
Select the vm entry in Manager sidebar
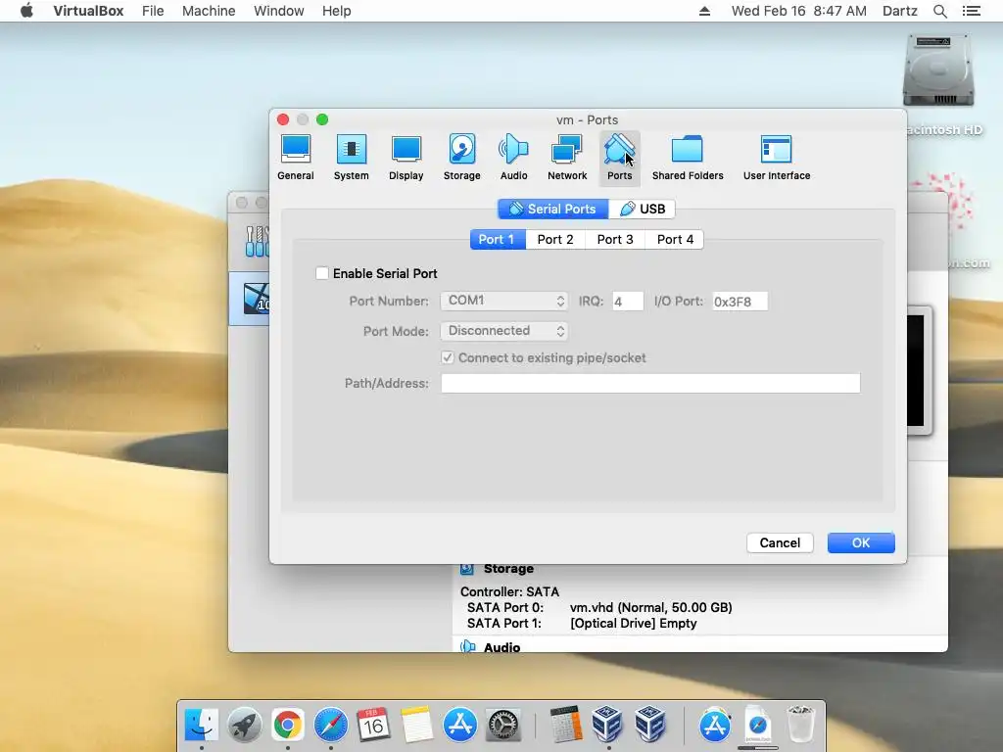250,299
